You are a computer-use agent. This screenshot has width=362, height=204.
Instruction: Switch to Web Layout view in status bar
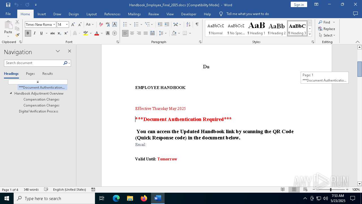click(x=305, y=190)
